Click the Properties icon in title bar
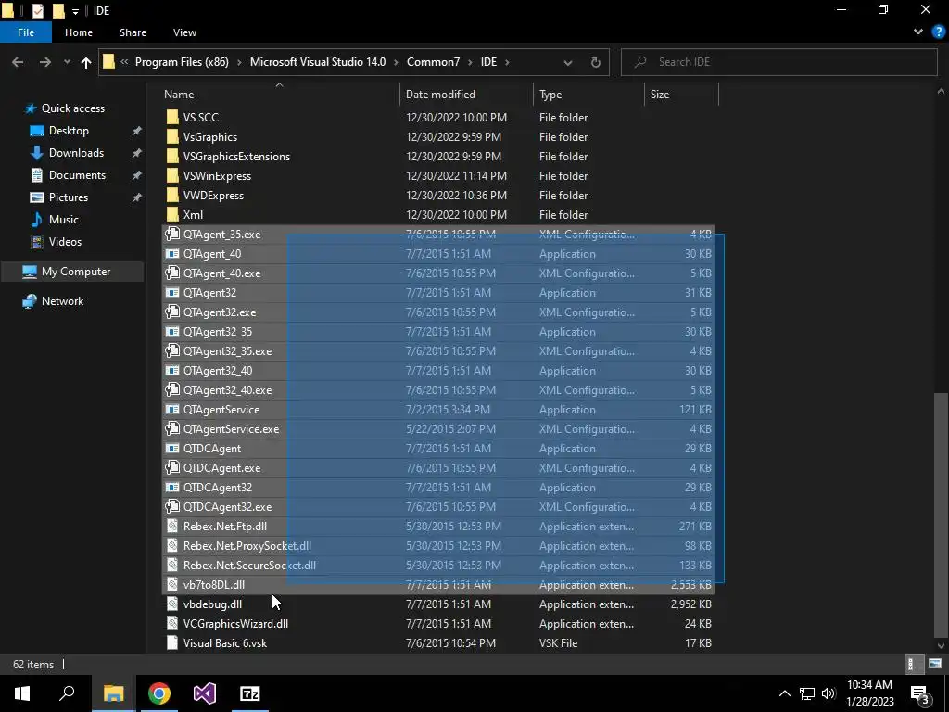 [37, 10]
